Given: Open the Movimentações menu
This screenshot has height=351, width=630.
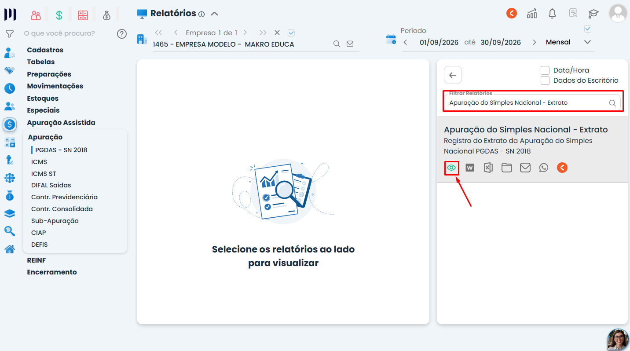Looking at the screenshot, I should [55, 86].
